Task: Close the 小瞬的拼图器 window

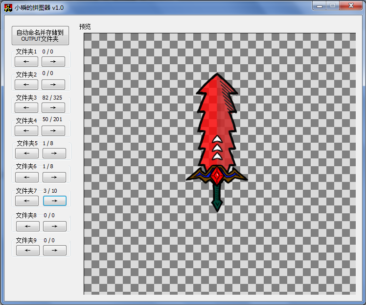Action: [x=351, y=5]
